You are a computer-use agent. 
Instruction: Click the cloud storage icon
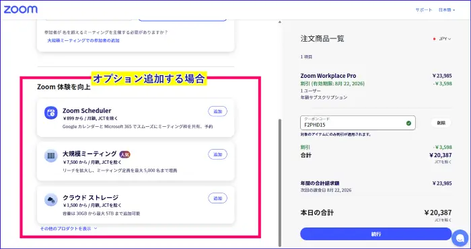click(x=50, y=200)
